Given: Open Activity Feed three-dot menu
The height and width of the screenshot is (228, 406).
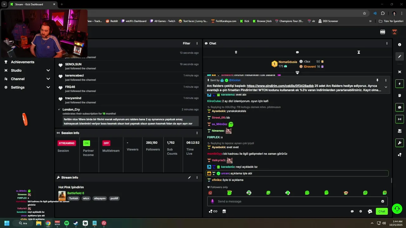Looking at the screenshot, I should point(197,43).
